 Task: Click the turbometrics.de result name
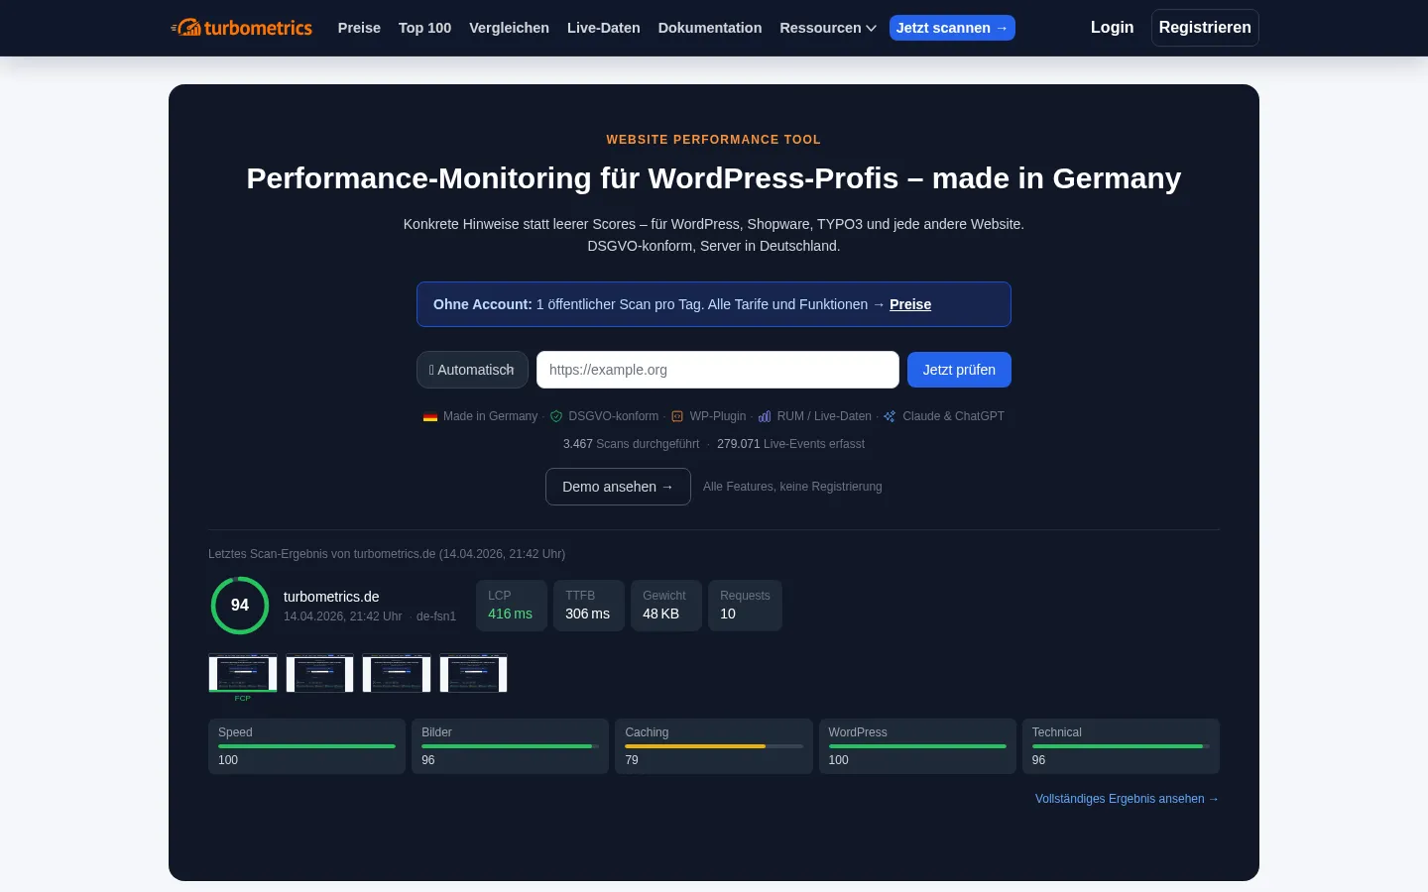(331, 597)
